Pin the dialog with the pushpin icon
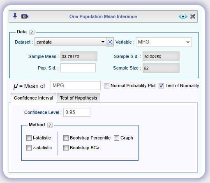This screenshot has height=183, width=210. (x=15, y=16)
